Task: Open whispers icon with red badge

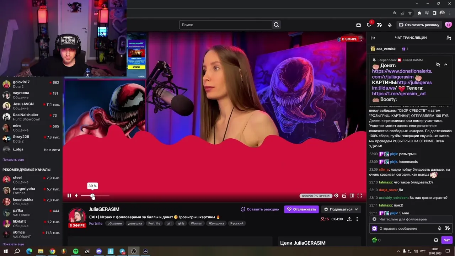Action: (x=369, y=25)
